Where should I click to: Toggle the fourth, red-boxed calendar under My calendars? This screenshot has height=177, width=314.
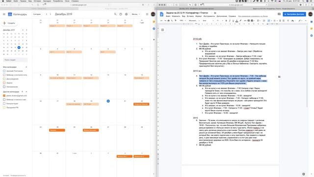click(4, 83)
